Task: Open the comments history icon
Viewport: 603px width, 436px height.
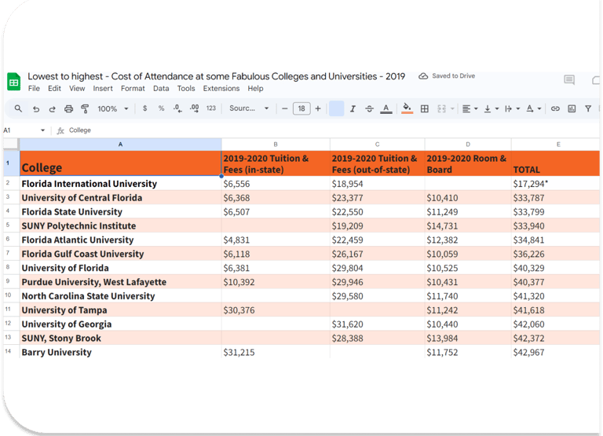Action: click(569, 80)
